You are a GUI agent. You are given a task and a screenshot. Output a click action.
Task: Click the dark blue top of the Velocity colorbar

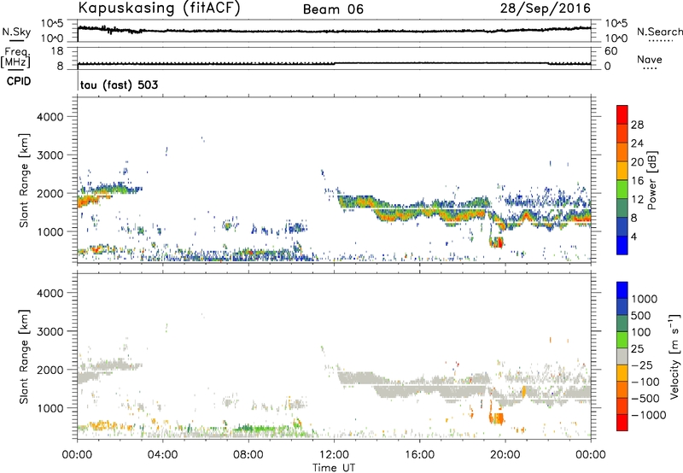click(622, 290)
